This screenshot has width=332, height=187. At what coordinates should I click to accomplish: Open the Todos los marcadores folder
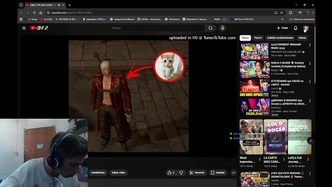[x=302, y=19]
